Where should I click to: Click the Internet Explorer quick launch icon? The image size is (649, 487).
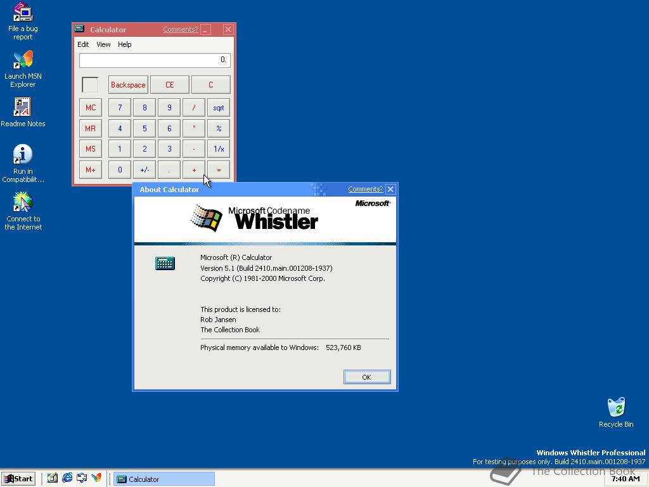coord(67,478)
